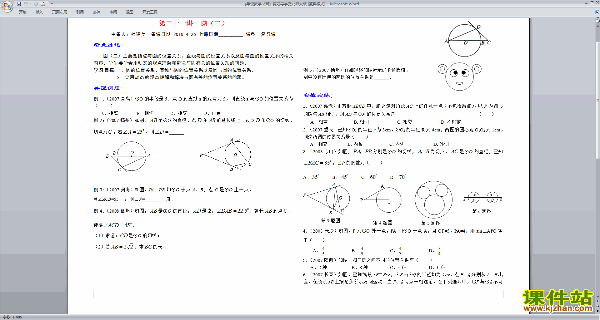Image resolution: width=600 pixels, height=320 pixels.
Task: Open the 开始 ribbon tab
Action: pos(22,12)
